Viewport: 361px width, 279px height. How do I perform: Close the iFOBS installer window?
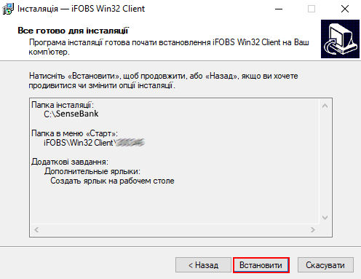345,9
